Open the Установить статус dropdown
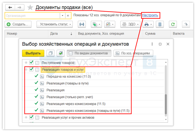 click(x=55, y=24)
